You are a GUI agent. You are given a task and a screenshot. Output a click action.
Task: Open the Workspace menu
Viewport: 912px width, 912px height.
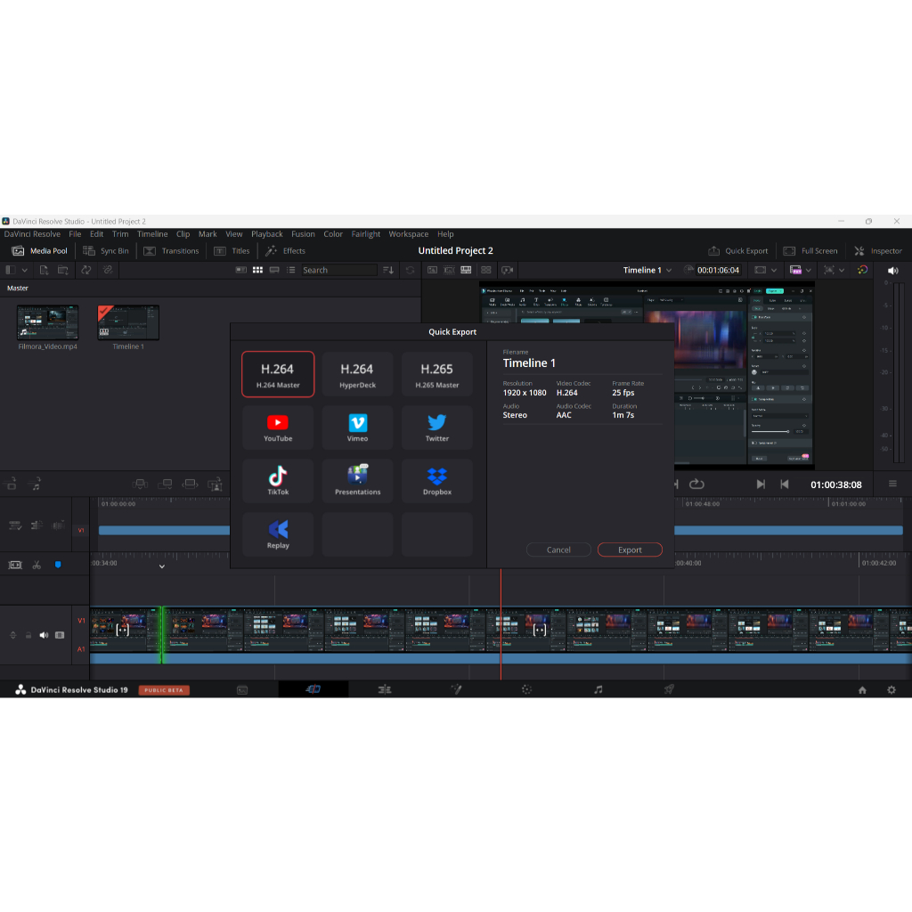408,234
